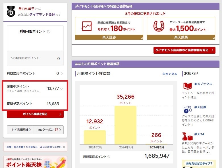Click the 5月の優待に更新されました notice

coord(145,14)
